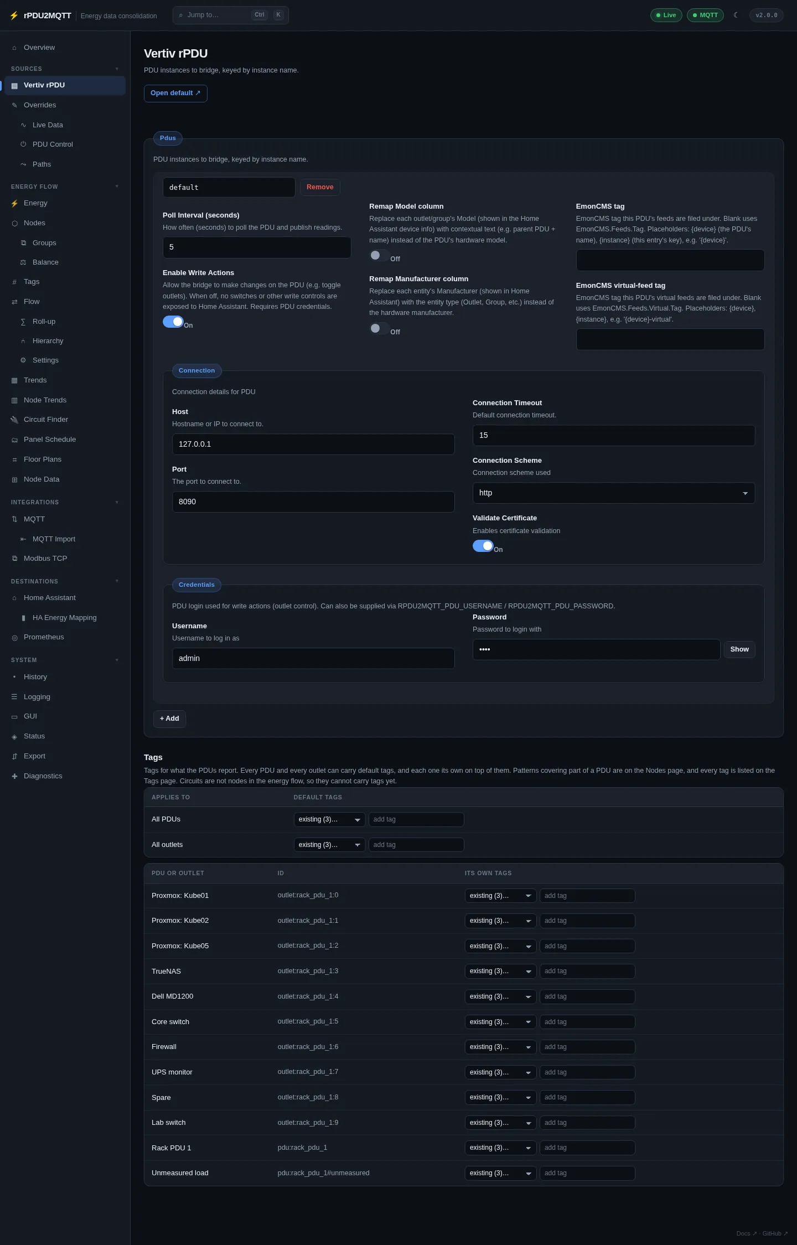Click the Nodes hexagon icon
This screenshot has width=797, height=1245.
[14, 223]
